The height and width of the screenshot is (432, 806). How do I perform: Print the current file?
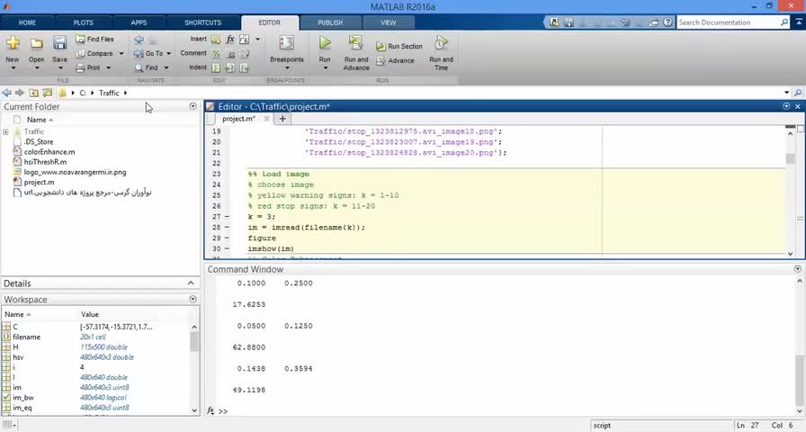(x=88, y=67)
